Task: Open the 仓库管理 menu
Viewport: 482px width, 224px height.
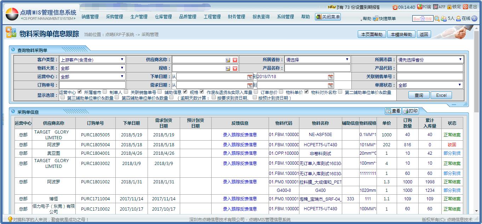Action: [163, 17]
